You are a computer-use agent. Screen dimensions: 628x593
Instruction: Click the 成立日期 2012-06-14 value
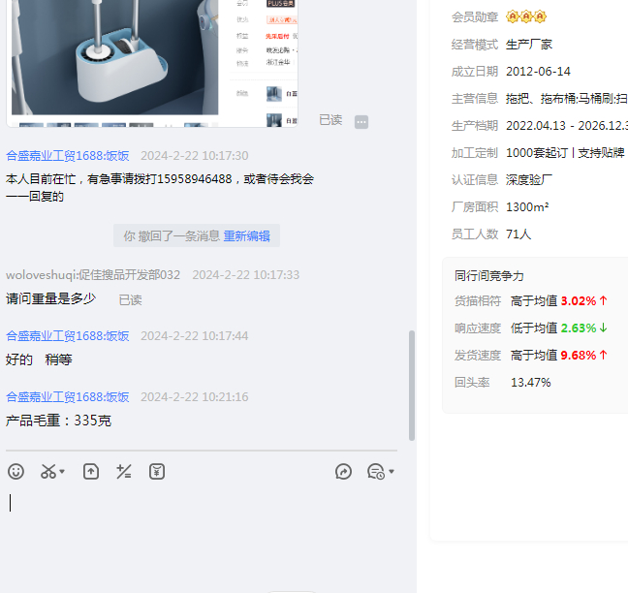[x=538, y=72]
